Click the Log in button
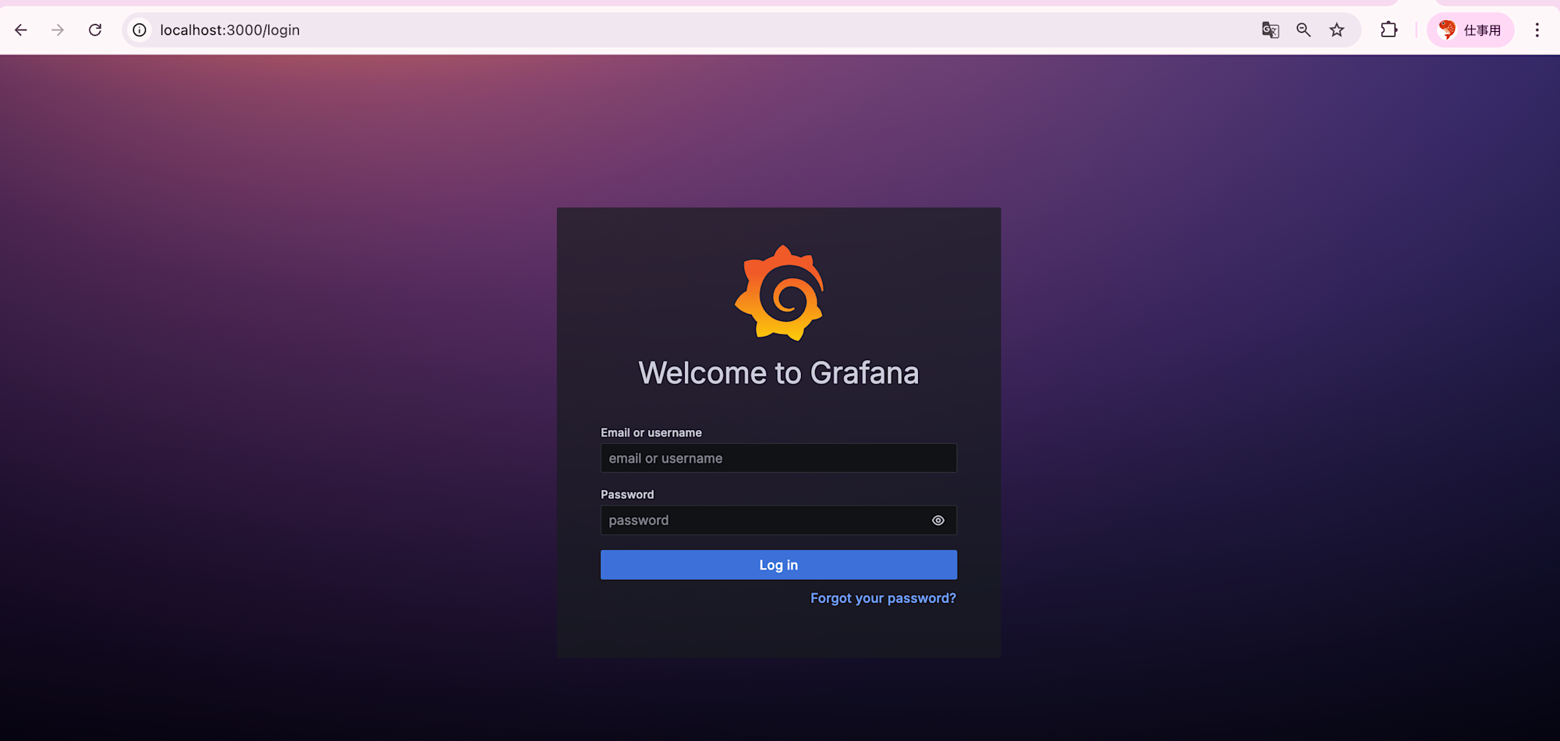The height and width of the screenshot is (741, 1560). (x=778, y=565)
